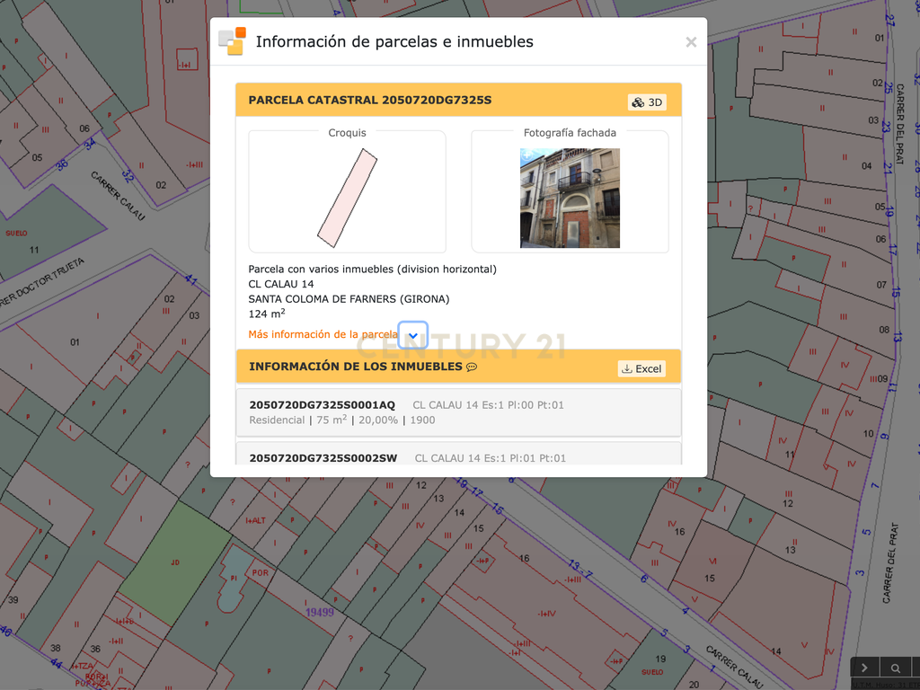Screen dimensions: 920x690
Task: Expand 'Más información de la parcela' chevron
Action: [x=413, y=336]
